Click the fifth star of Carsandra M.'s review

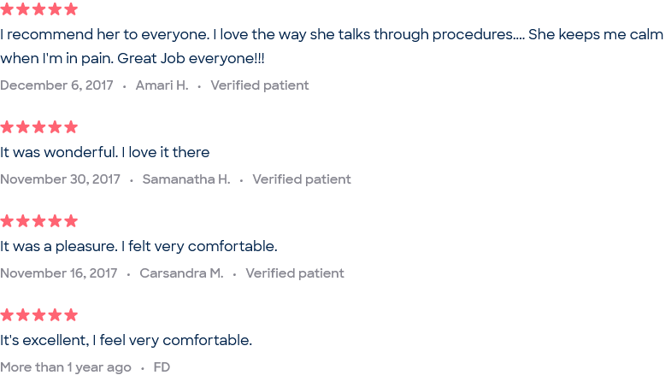point(71,221)
